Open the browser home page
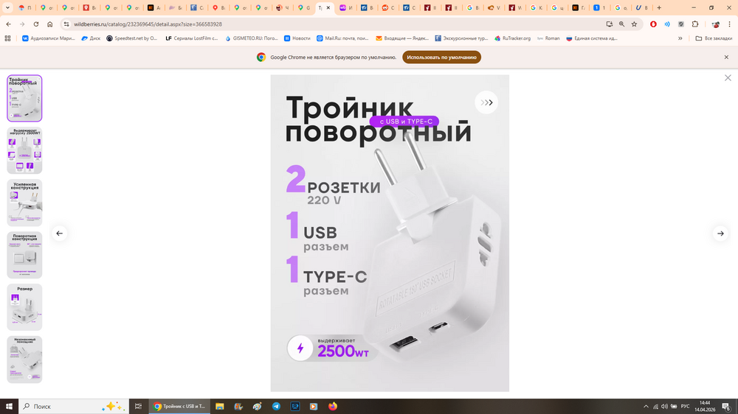Viewport: 738px width, 414px height. coord(50,24)
